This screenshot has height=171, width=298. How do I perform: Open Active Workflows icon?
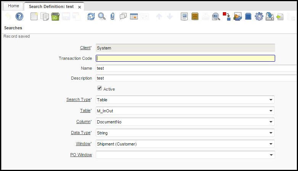tap(227, 16)
